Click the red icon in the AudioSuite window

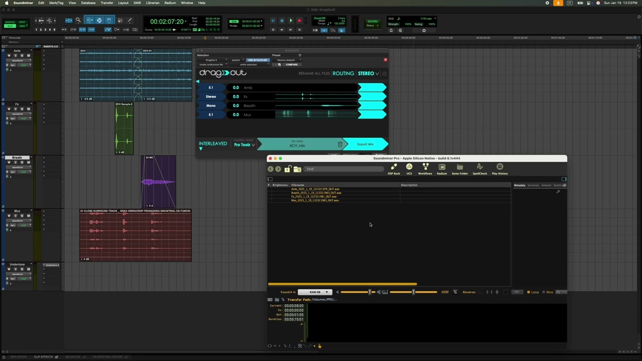[385, 60]
